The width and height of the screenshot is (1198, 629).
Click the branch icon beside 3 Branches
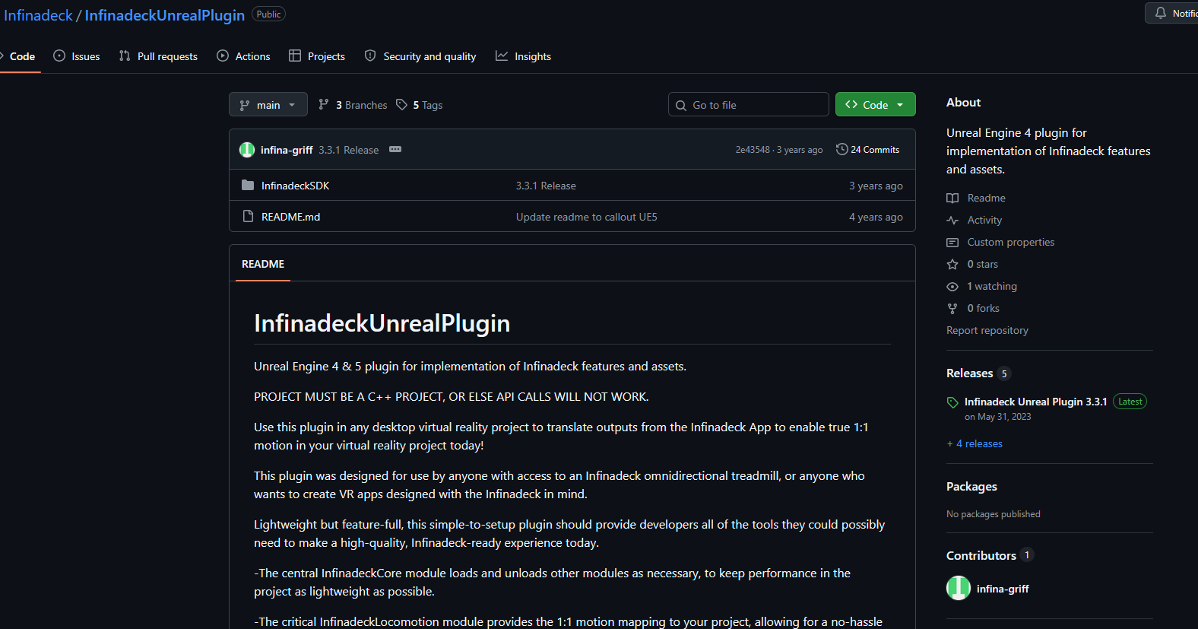[324, 104]
